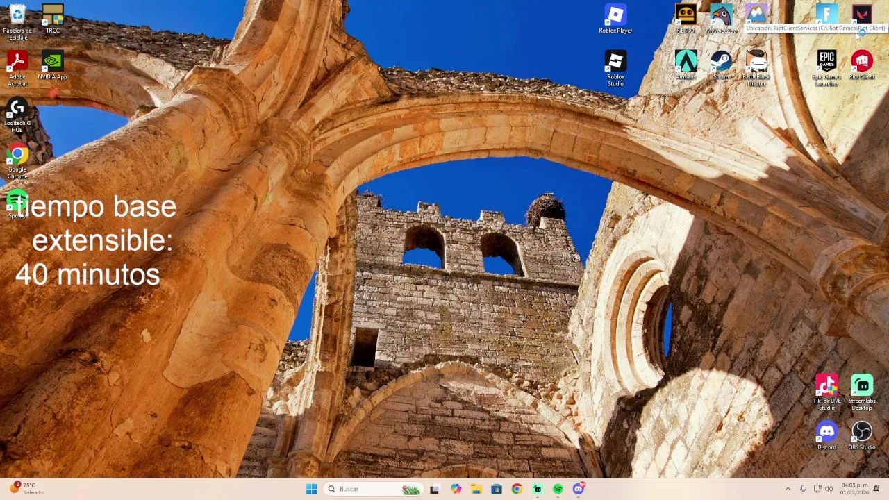Launch the Valorant desktop shortcut
The width and height of the screenshot is (889, 500).
pyautogui.click(x=862, y=14)
